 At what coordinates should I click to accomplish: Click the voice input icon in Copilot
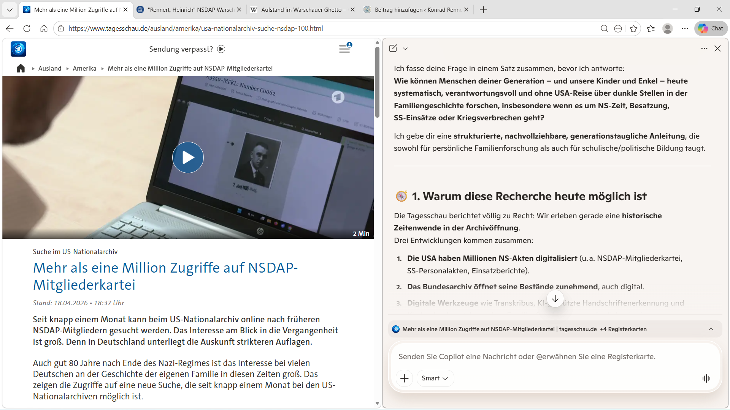click(x=706, y=378)
